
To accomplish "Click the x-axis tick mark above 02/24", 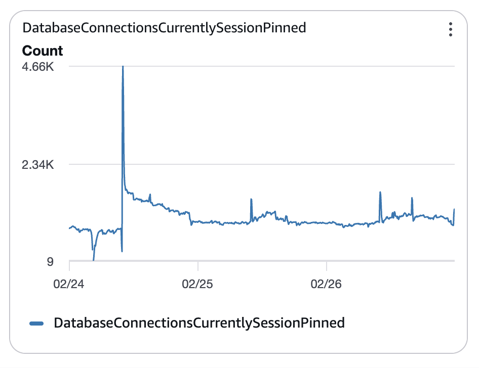I will coord(69,265).
